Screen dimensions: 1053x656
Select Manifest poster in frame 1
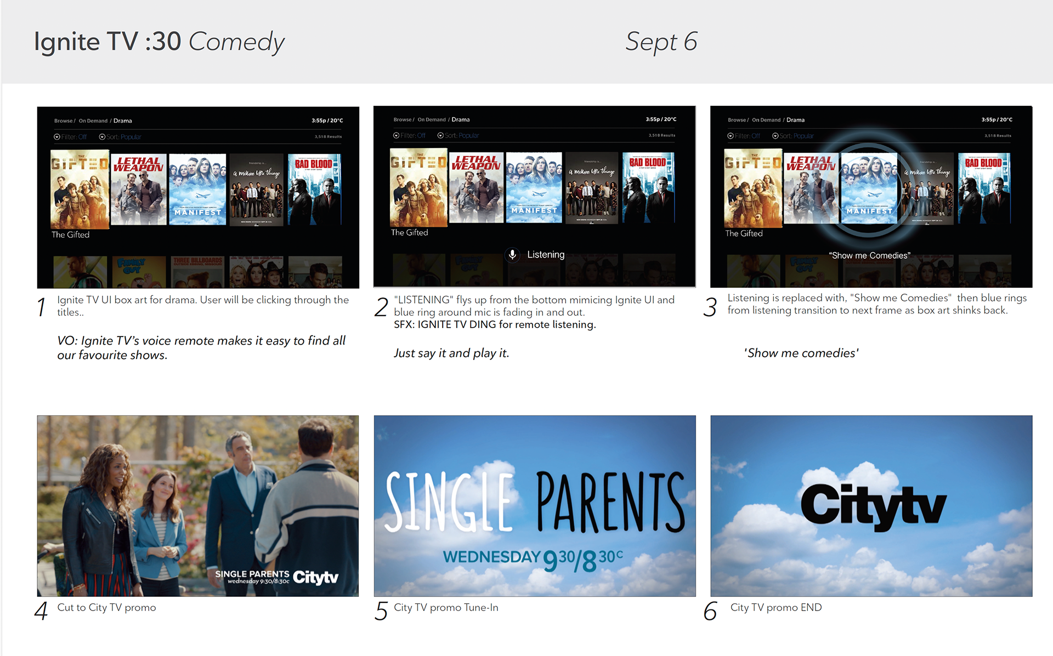(x=197, y=190)
